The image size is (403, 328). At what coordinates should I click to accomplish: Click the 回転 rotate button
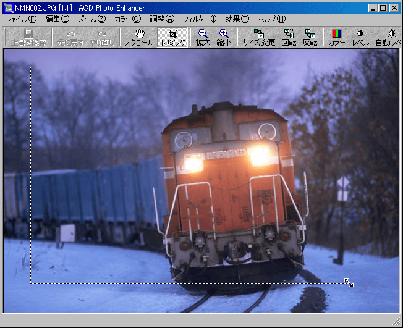[x=289, y=38]
